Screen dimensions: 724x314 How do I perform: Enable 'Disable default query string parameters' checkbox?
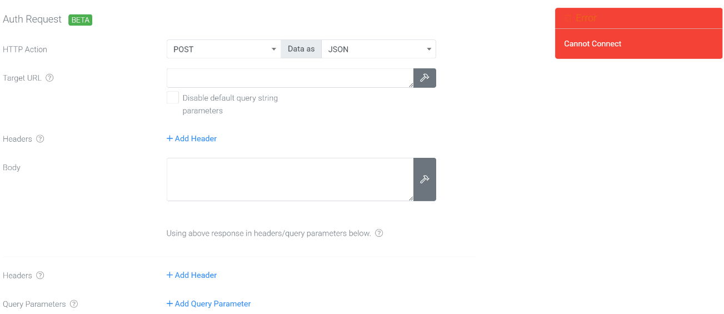173,98
